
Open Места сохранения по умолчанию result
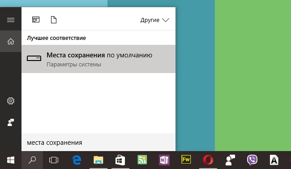point(98,59)
